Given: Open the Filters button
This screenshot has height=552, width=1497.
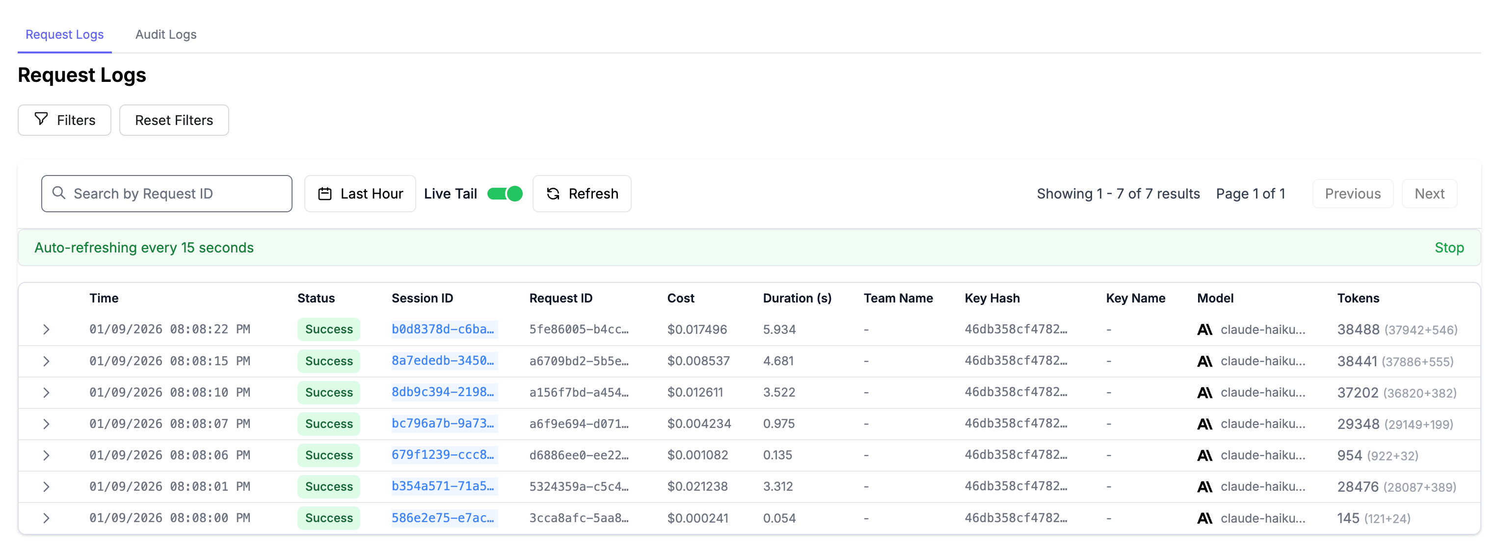Looking at the screenshot, I should pos(64,120).
